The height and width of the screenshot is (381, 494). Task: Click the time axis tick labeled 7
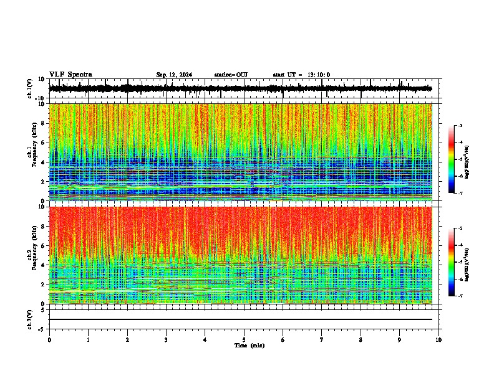coord(322,340)
